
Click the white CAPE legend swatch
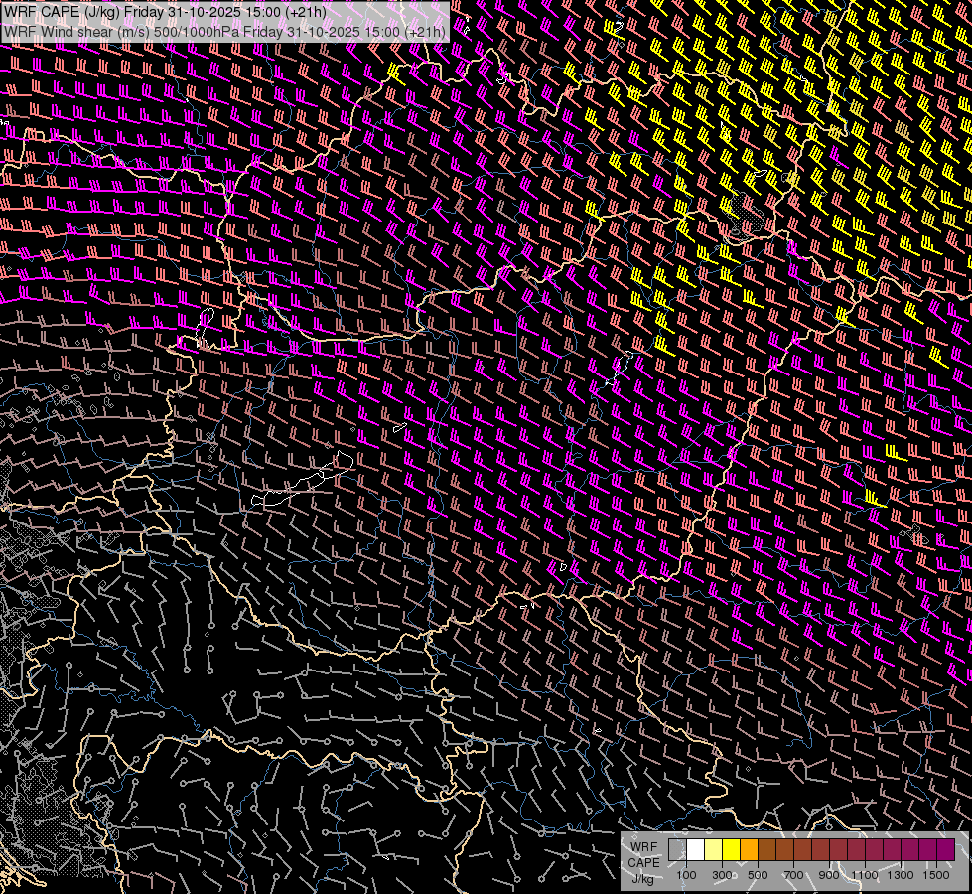click(696, 850)
